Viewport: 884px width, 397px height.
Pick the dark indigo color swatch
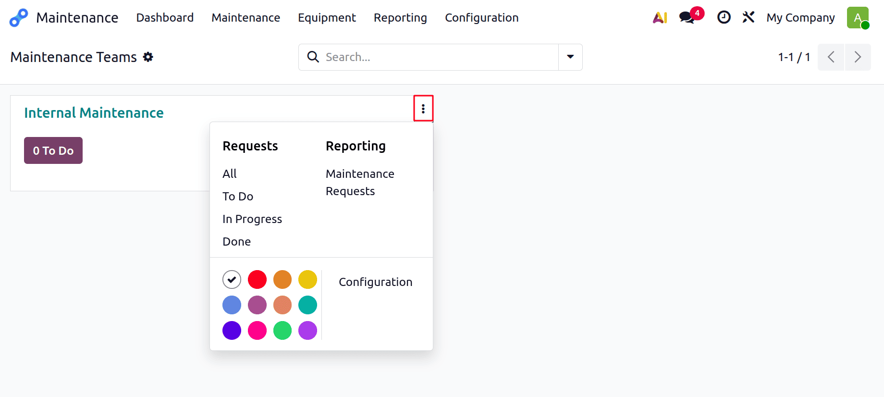232,330
